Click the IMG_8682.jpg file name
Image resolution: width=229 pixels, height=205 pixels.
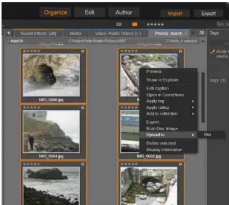[x=149, y=157]
